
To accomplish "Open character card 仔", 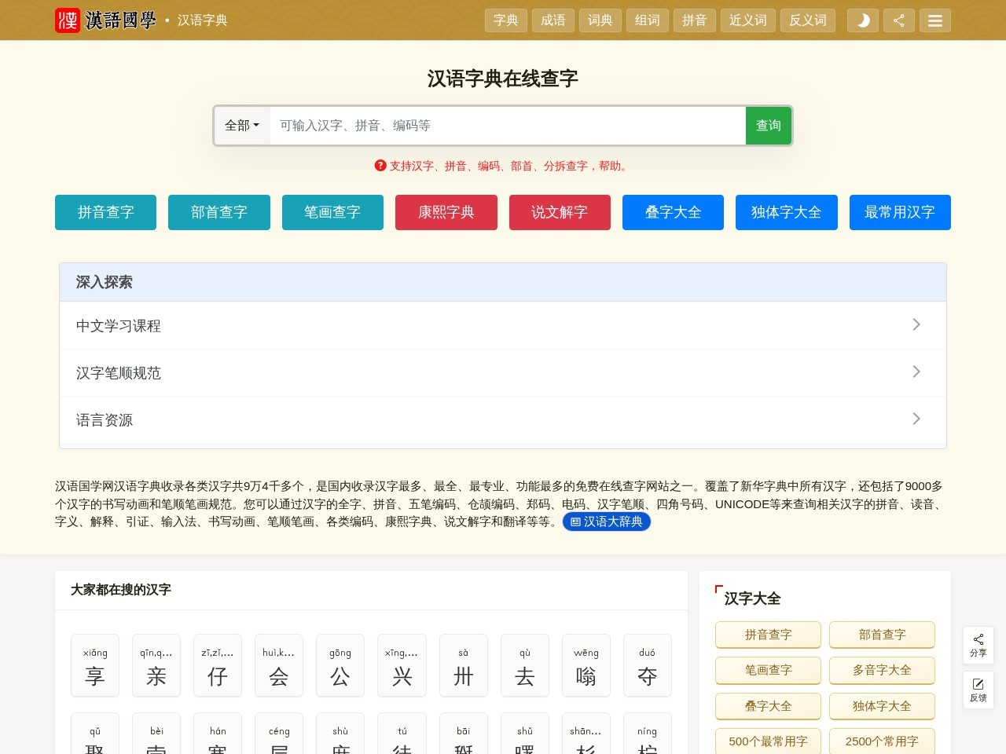I will point(218,665).
